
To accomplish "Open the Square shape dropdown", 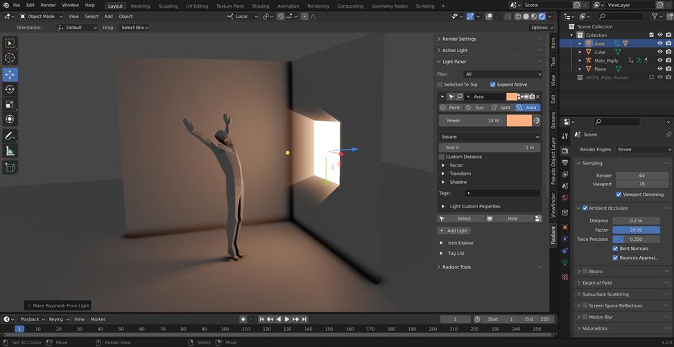I will pyautogui.click(x=490, y=137).
